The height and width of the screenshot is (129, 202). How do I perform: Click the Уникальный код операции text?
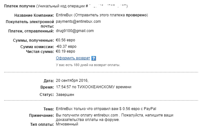[x=62, y=6]
